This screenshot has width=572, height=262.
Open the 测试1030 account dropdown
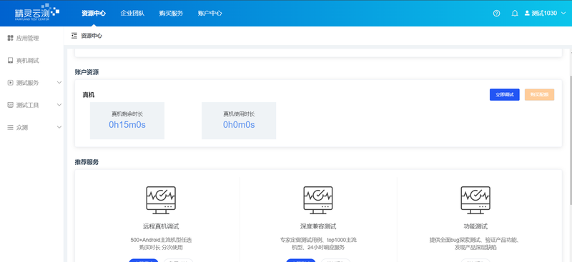546,14
